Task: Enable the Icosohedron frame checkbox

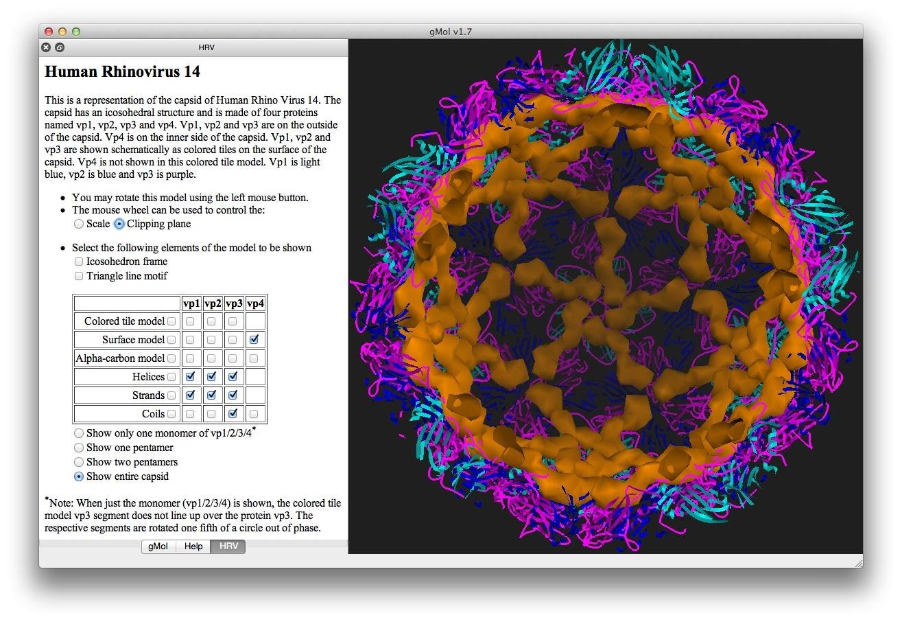Action: coord(79,262)
